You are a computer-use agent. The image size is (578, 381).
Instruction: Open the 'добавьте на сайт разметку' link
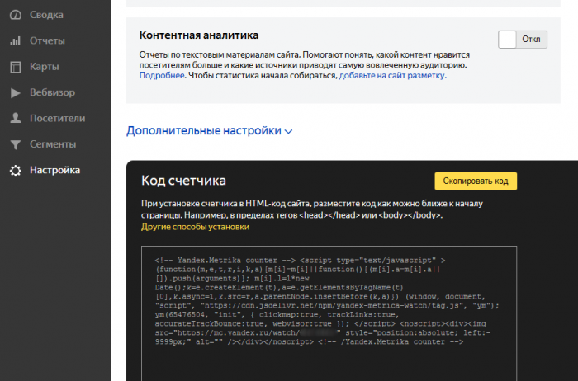point(391,76)
